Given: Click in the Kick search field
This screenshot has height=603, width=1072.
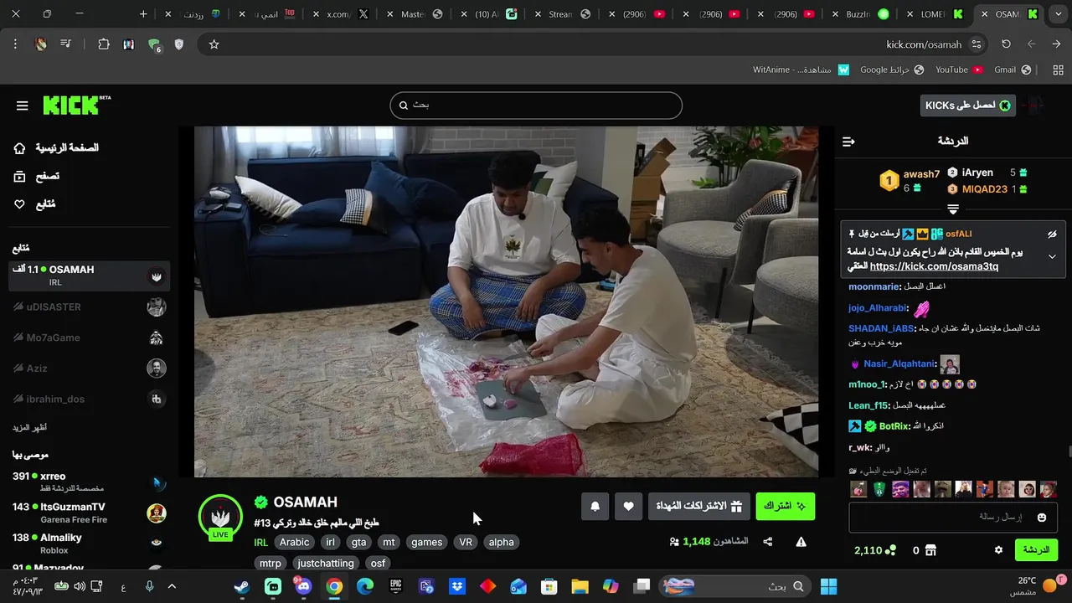Looking at the screenshot, I should (536, 106).
